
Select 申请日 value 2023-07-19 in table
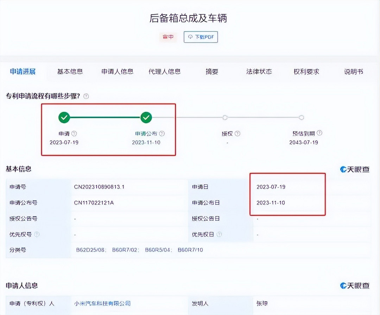click(271, 187)
